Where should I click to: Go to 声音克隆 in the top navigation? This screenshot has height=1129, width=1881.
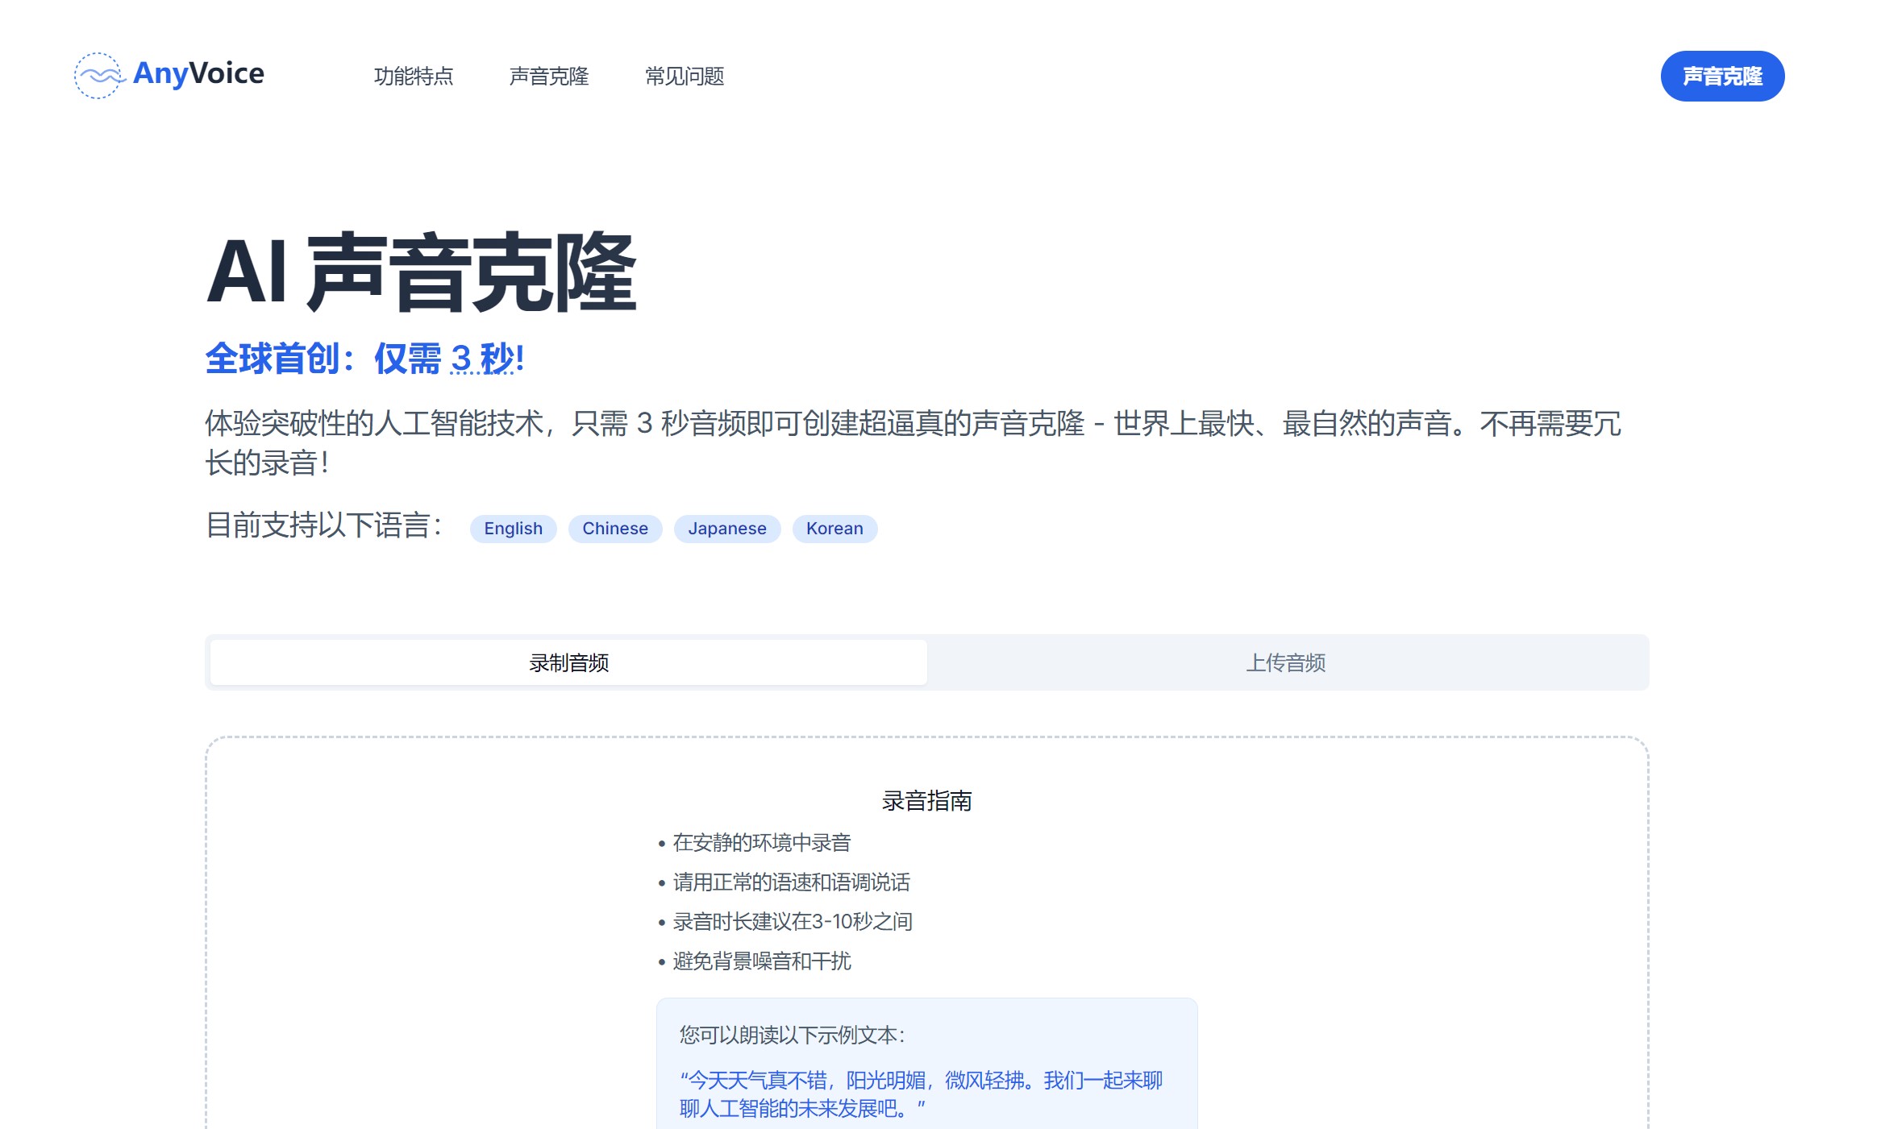pos(549,77)
